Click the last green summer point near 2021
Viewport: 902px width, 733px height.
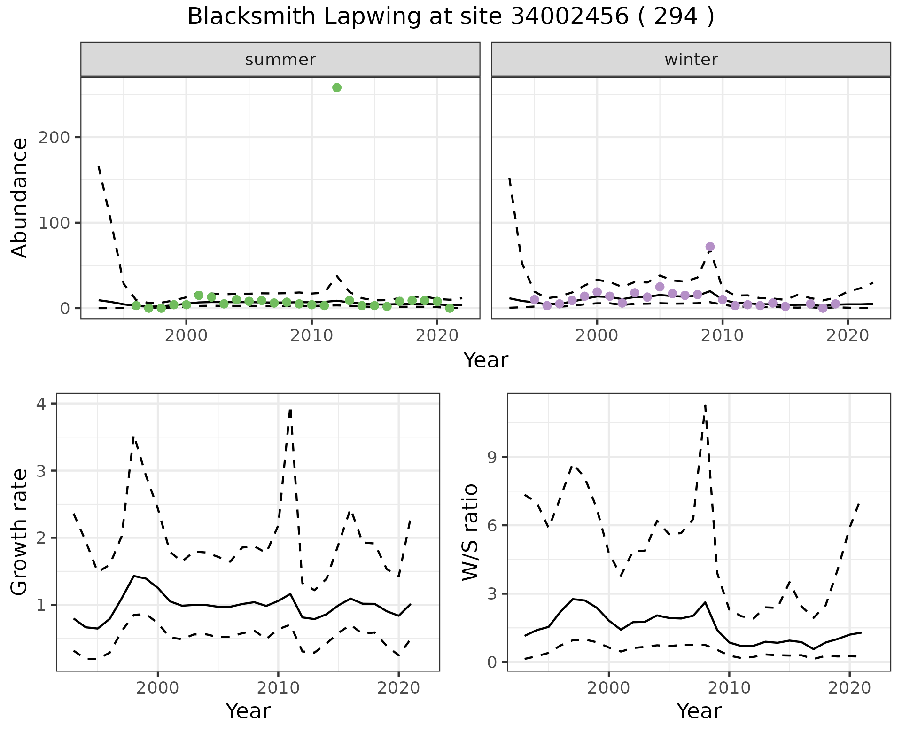[x=450, y=308]
